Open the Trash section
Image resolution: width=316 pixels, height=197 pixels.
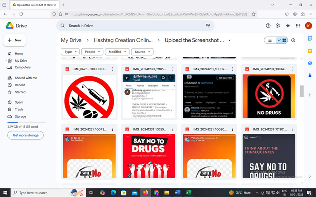click(19, 109)
